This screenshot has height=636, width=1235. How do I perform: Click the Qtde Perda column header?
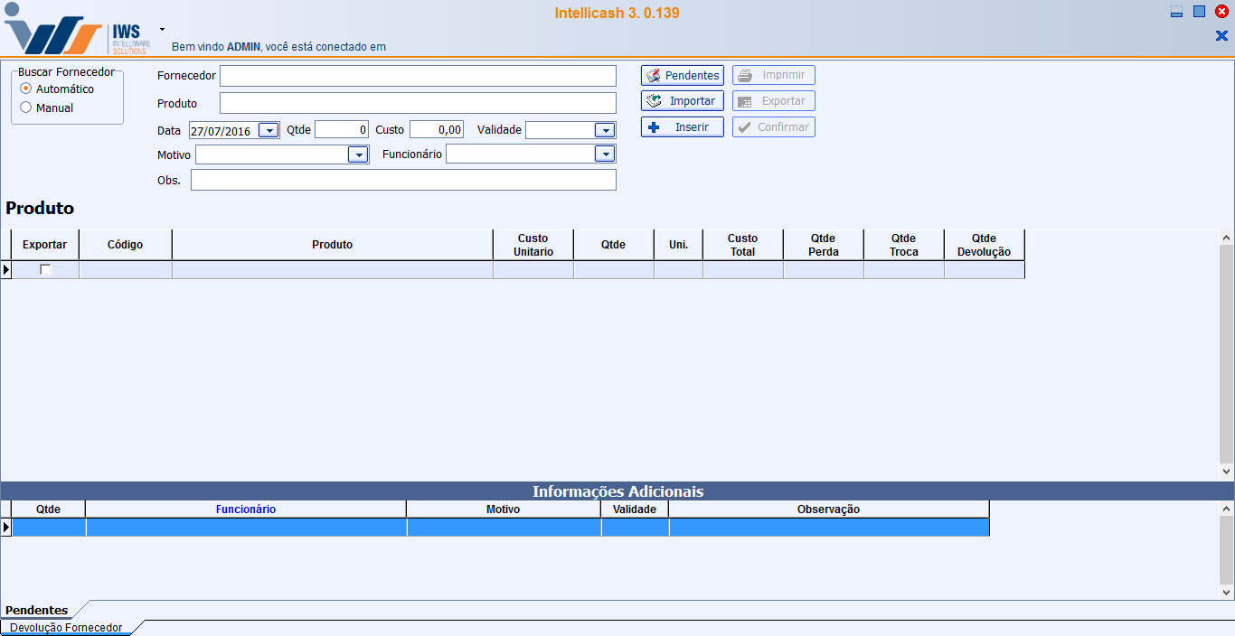[824, 245]
